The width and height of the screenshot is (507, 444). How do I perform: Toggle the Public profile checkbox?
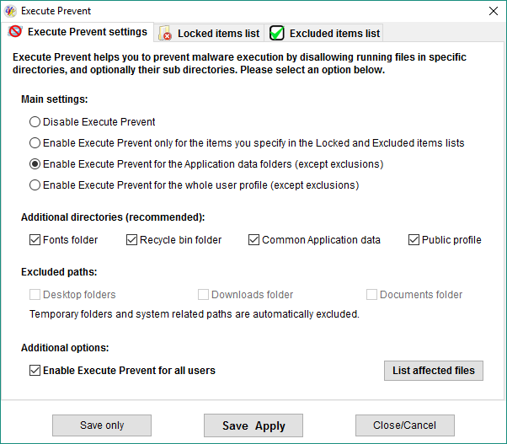click(414, 240)
